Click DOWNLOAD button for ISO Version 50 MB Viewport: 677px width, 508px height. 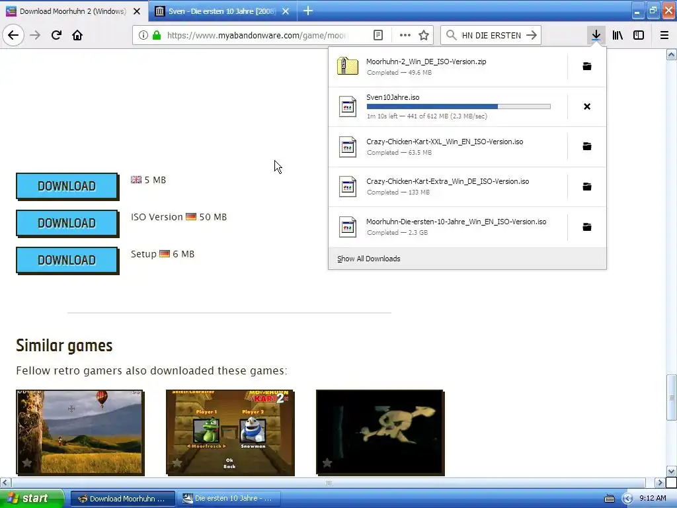tap(67, 224)
